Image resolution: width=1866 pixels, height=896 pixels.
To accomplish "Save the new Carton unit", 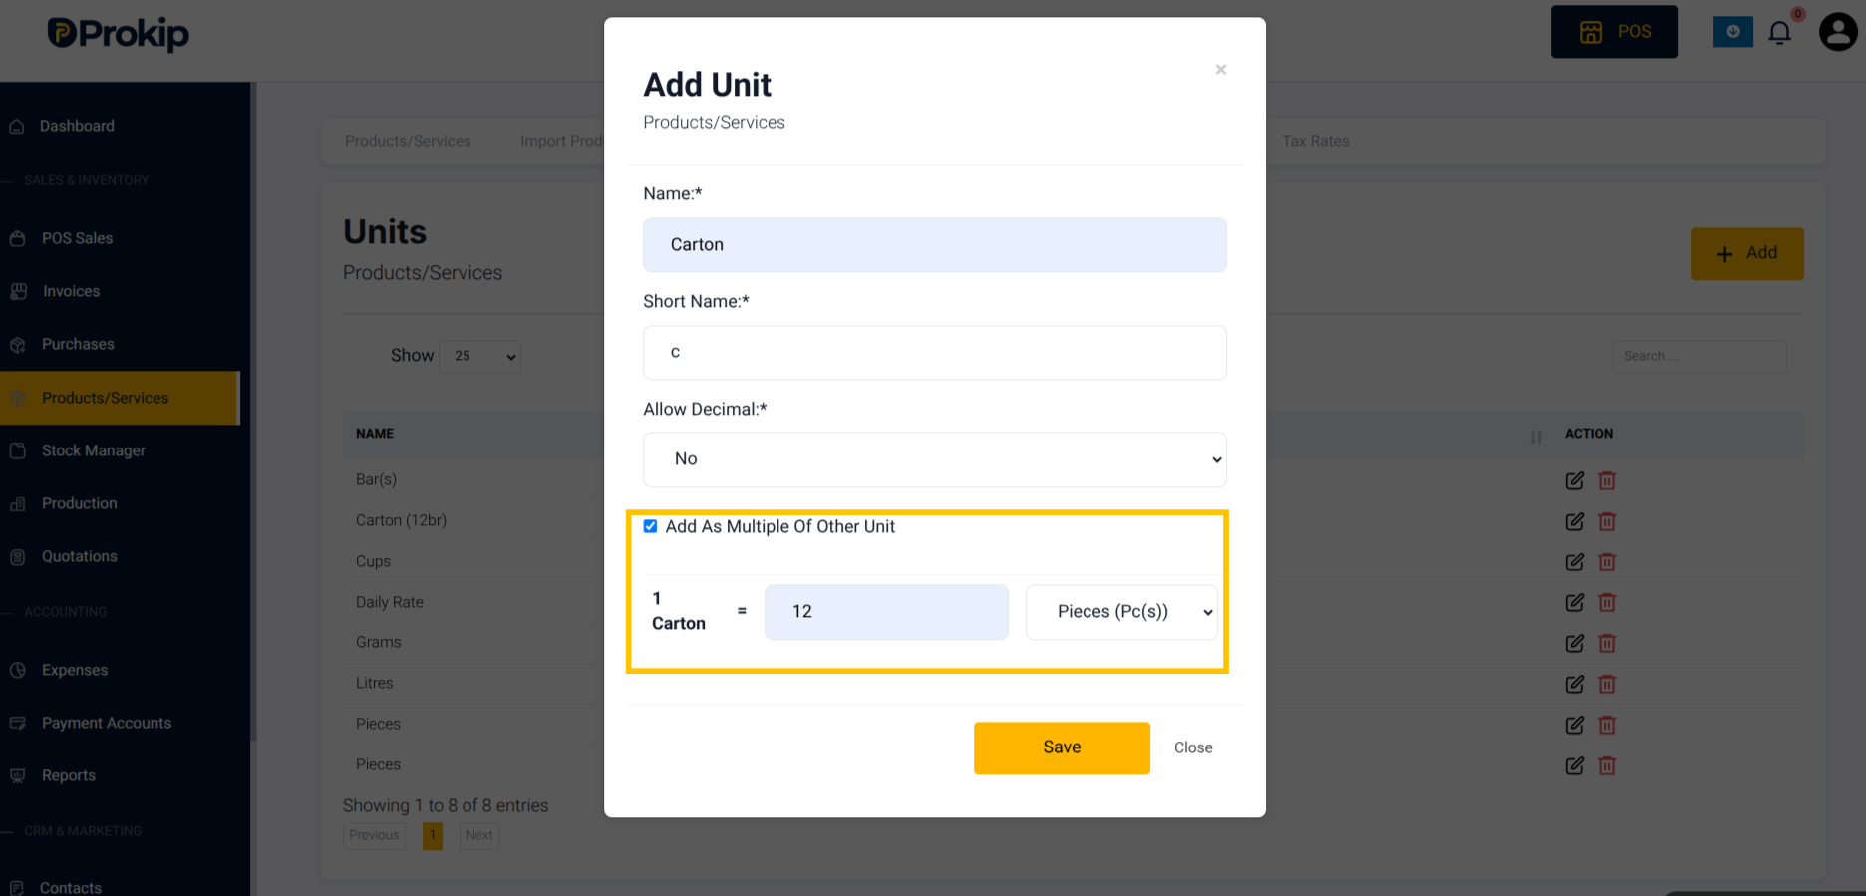I will pyautogui.click(x=1062, y=747).
